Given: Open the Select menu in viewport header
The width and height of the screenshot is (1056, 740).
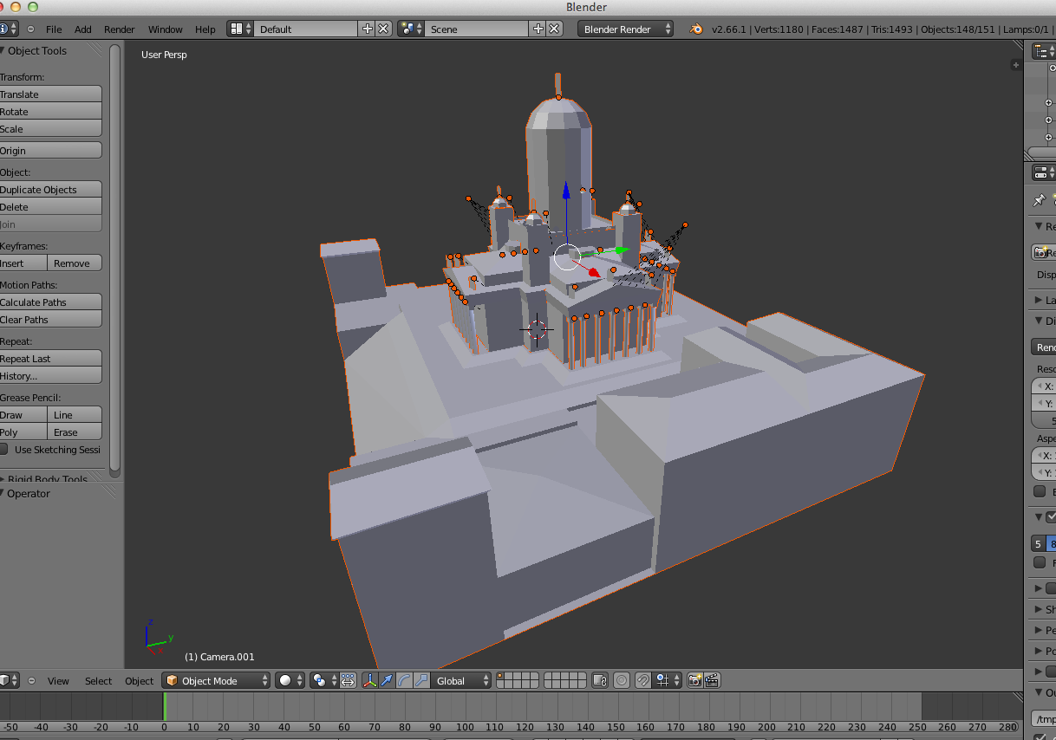Looking at the screenshot, I should (x=98, y=681).
